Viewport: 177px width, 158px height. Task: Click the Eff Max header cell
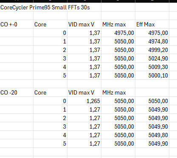(152, 24)
